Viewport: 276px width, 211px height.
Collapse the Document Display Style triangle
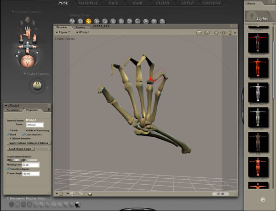click(7, 198)
